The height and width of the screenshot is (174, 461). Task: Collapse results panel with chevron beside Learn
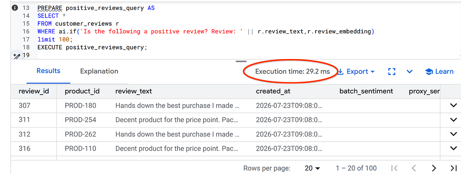pos(410,72)
